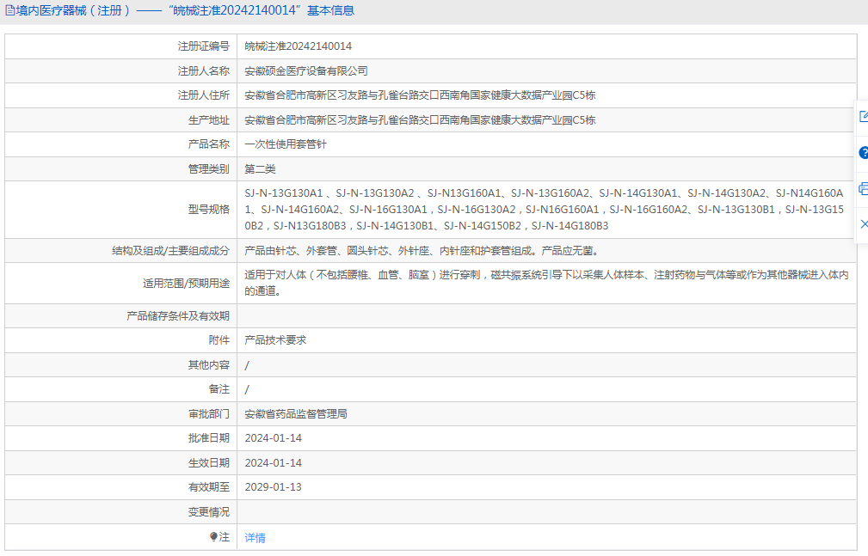This screenshot has height=556, width=868.
Task: Click the 审批部门 label
Action: tap(209, 414)
